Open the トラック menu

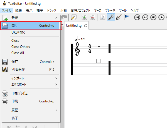[x=51, y=11]
